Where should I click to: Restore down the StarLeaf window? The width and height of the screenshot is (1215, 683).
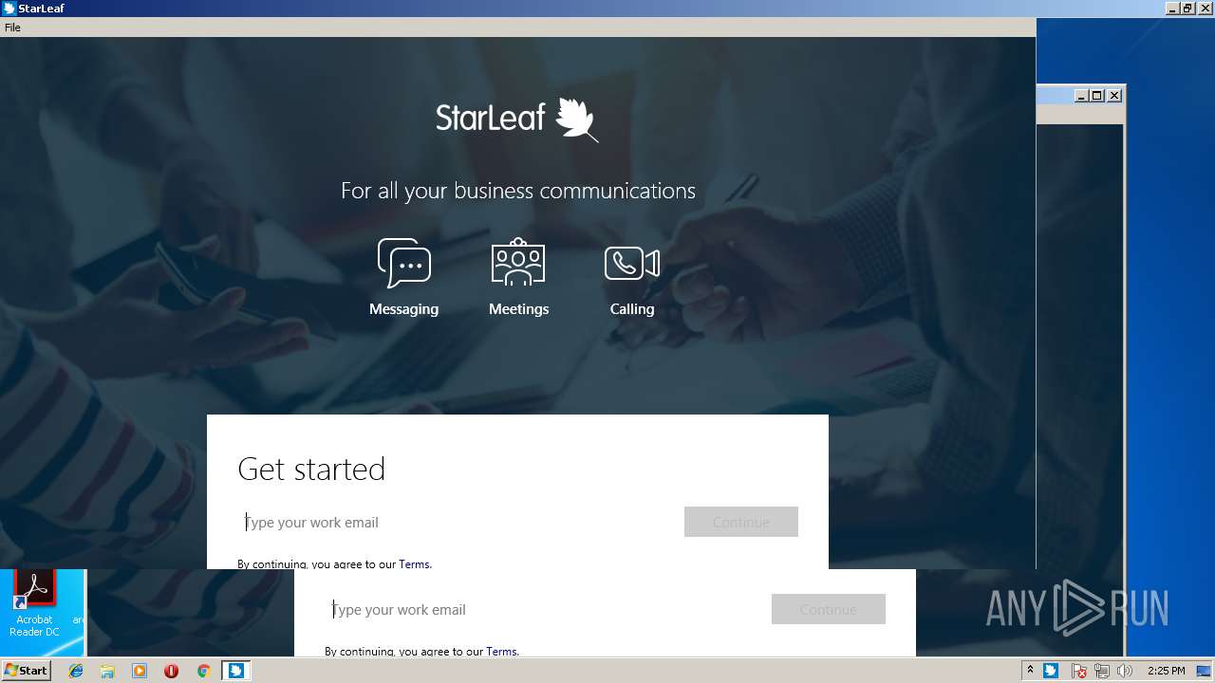(x=1187, y=9)
